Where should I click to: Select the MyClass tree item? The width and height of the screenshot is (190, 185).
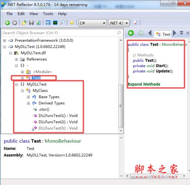coord(40,91)
